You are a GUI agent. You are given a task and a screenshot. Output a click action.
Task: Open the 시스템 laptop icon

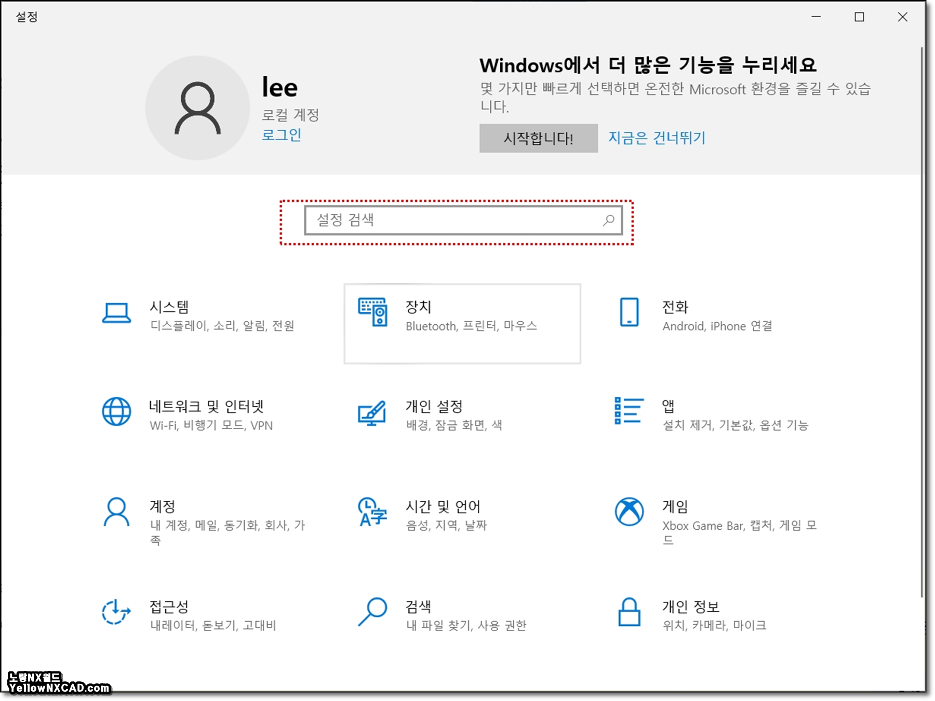click(116, 313)
